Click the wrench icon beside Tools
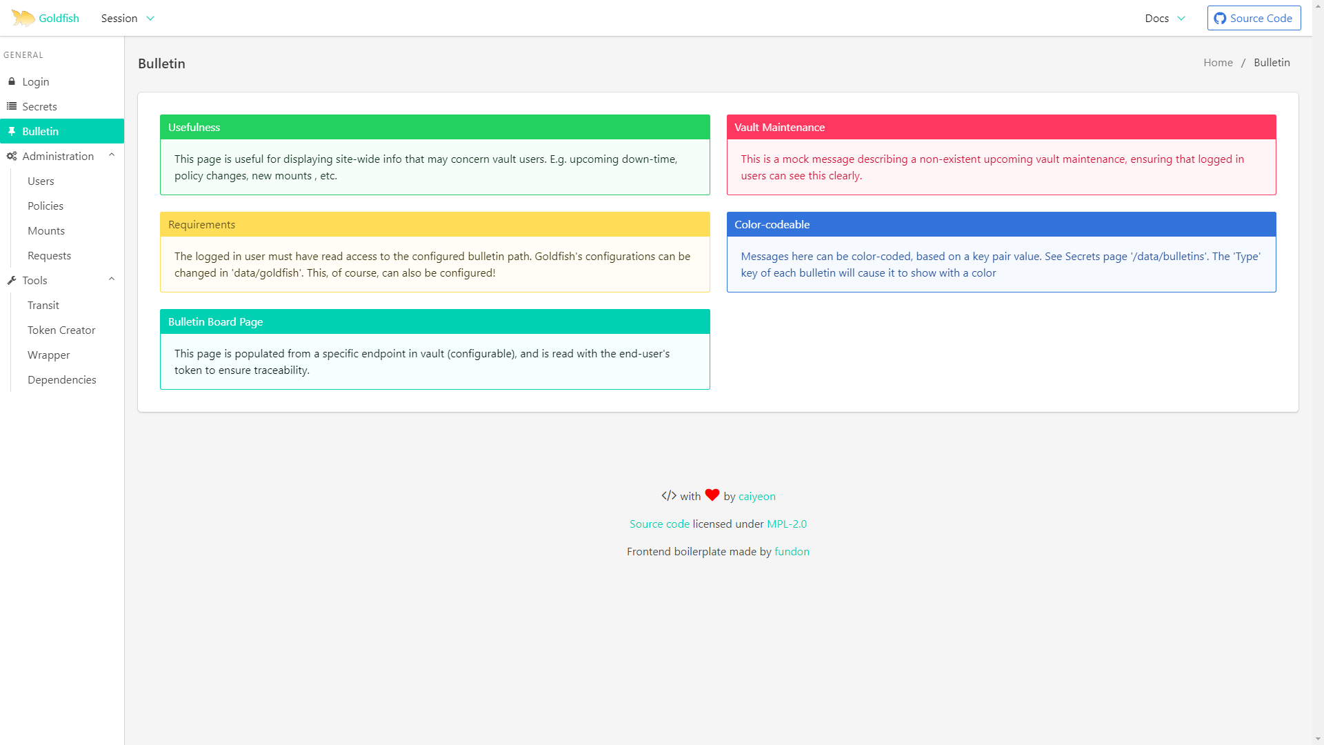1324x745 pixels. [12, 280]
